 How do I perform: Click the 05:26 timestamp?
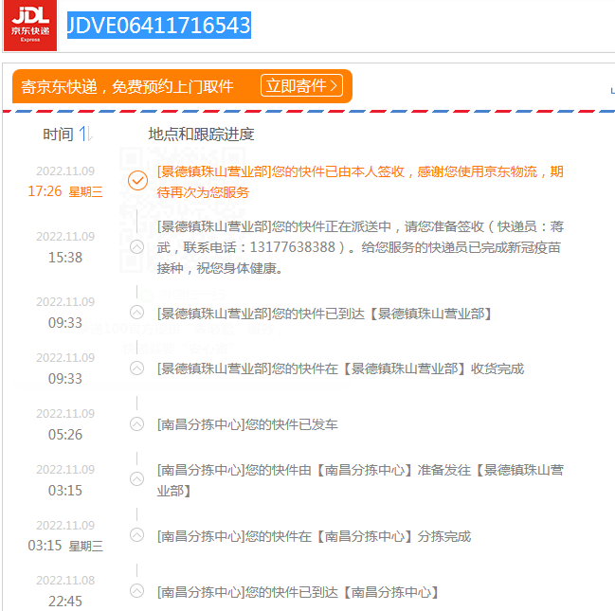[65, 435]
